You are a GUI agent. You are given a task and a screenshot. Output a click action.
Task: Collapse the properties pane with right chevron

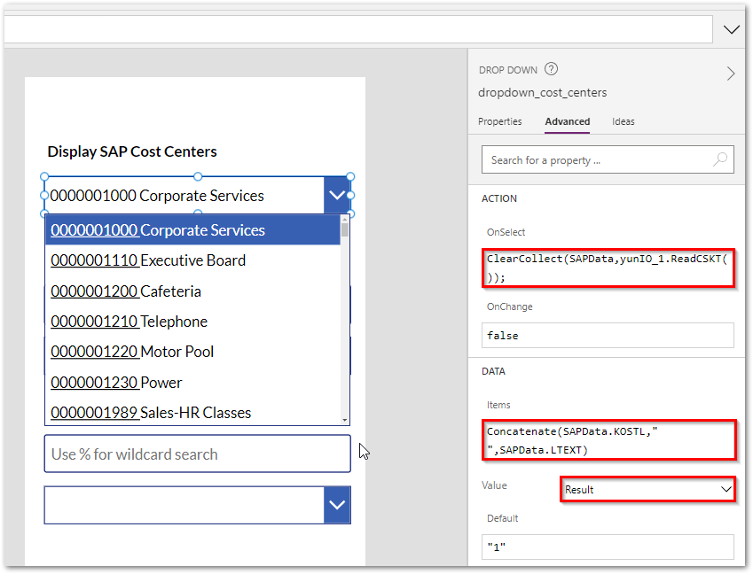point(731,74)
